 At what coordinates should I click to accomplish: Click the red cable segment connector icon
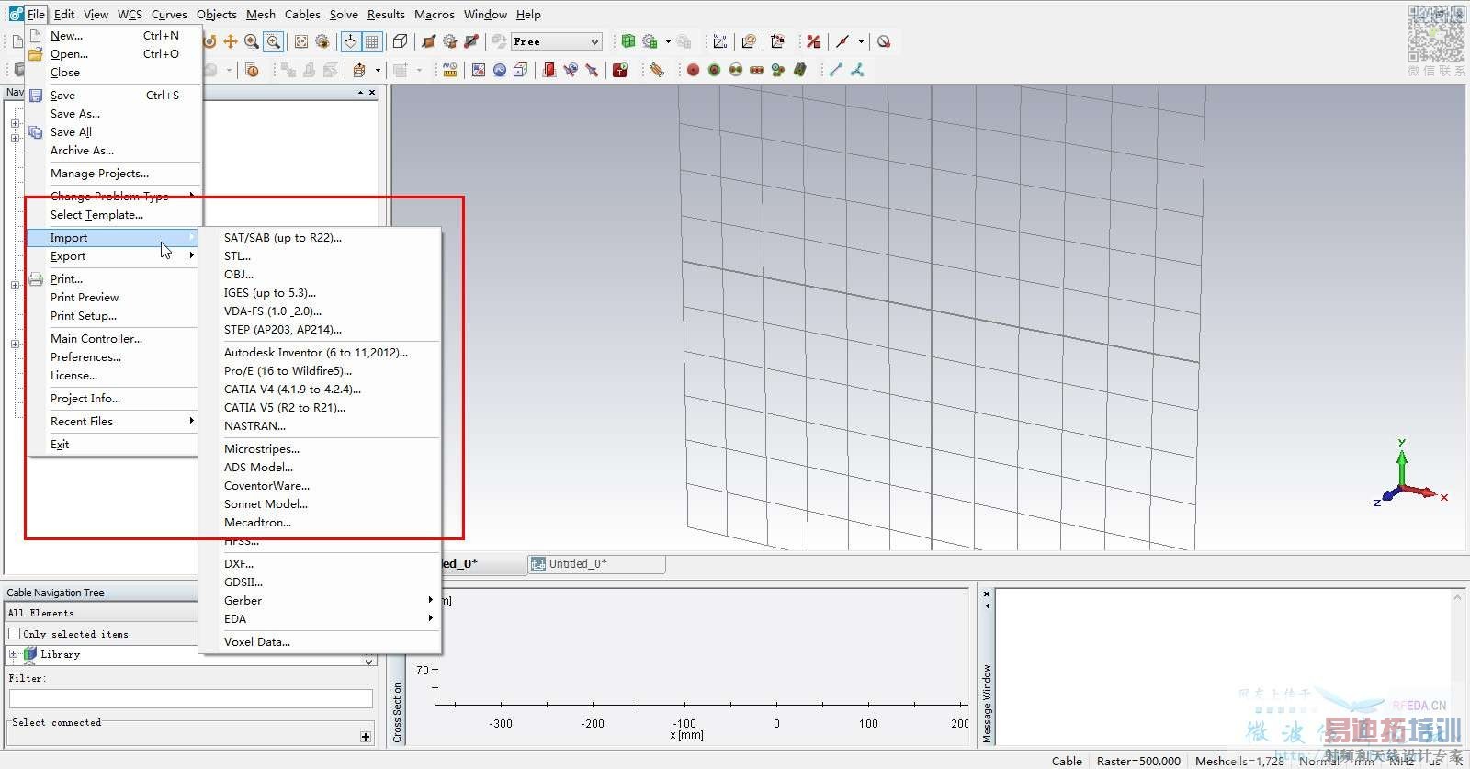coord(756,70)
